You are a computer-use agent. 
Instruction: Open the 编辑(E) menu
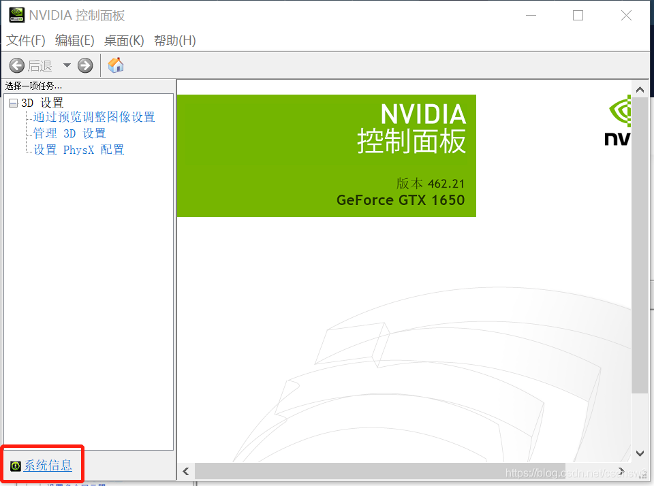click(x=75, y=40)
